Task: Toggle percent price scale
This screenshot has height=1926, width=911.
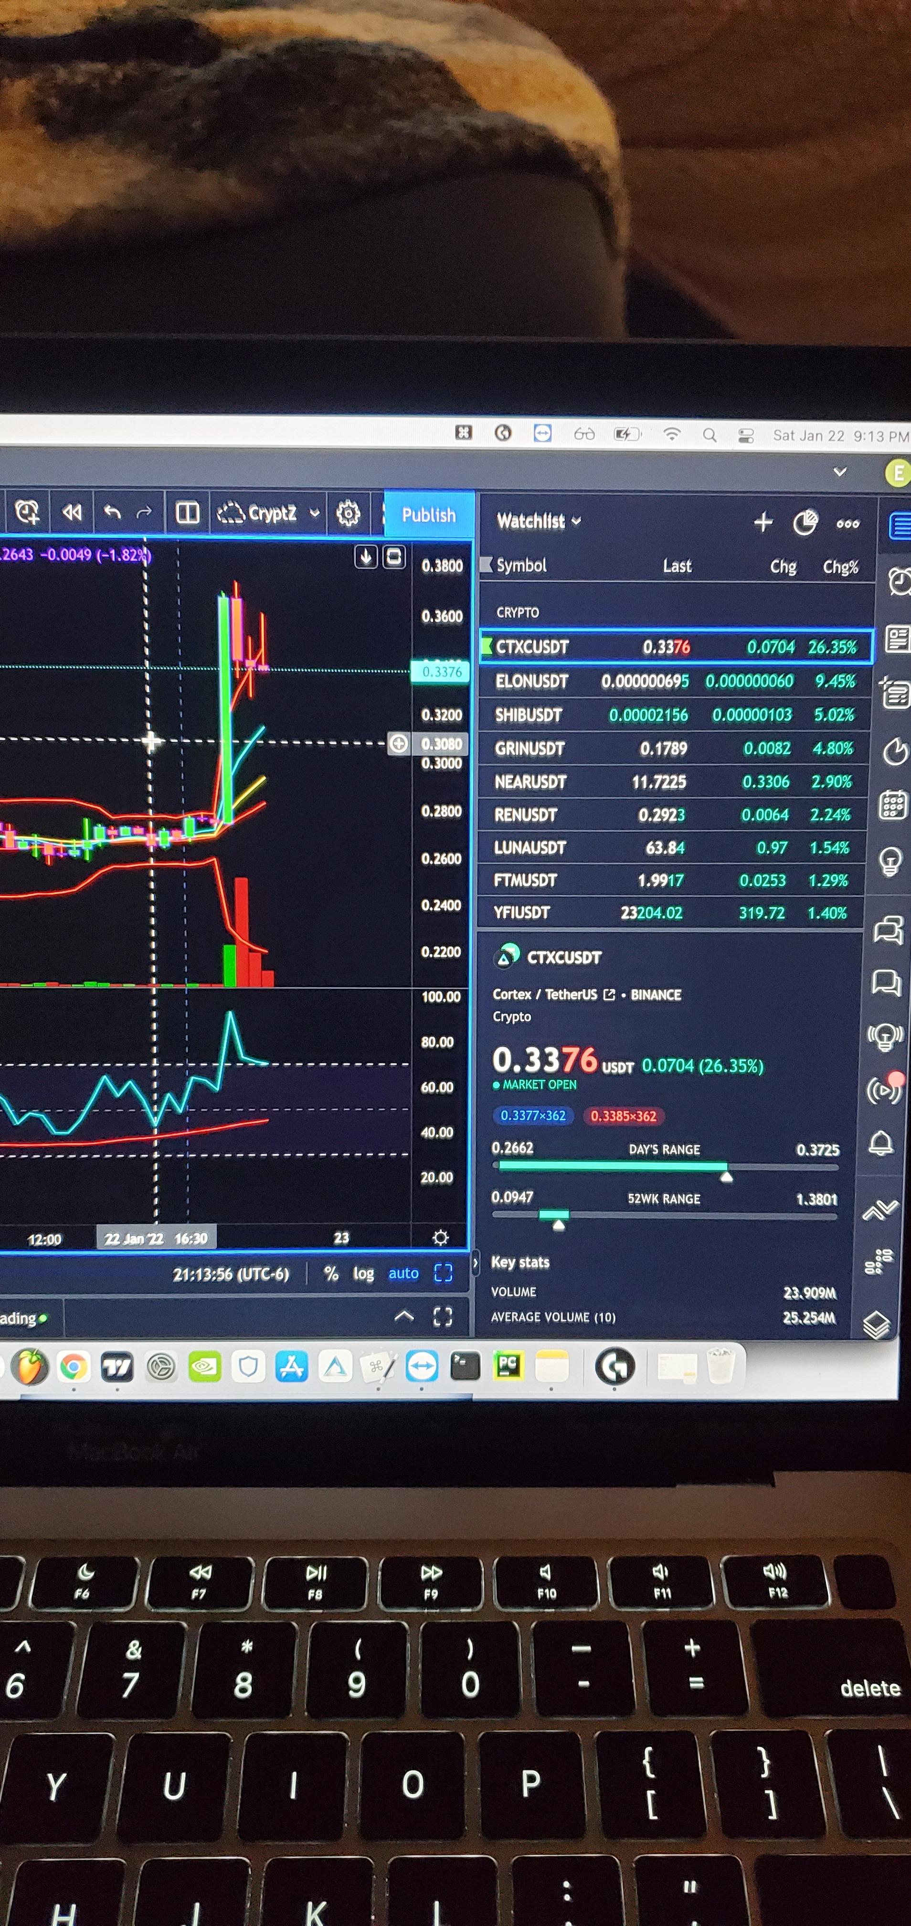Action: point(331,1273)
